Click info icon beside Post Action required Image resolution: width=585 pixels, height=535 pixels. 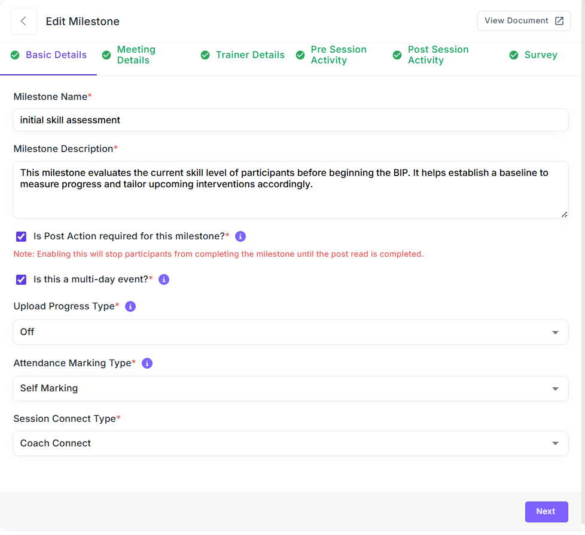pyautogui.click(x=240, y=236)
